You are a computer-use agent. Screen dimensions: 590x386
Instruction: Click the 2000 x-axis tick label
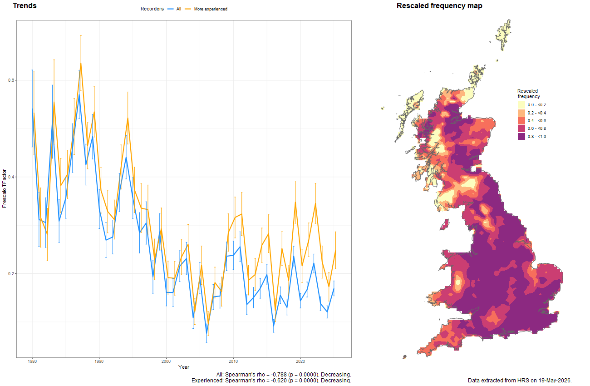pyautogui.click(x=166, y=361)
